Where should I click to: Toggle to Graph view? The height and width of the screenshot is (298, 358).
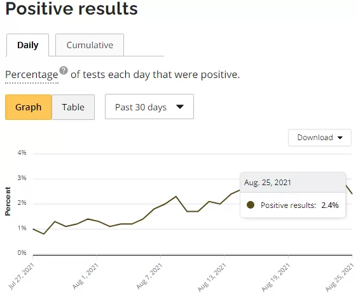tap(29, 107)
